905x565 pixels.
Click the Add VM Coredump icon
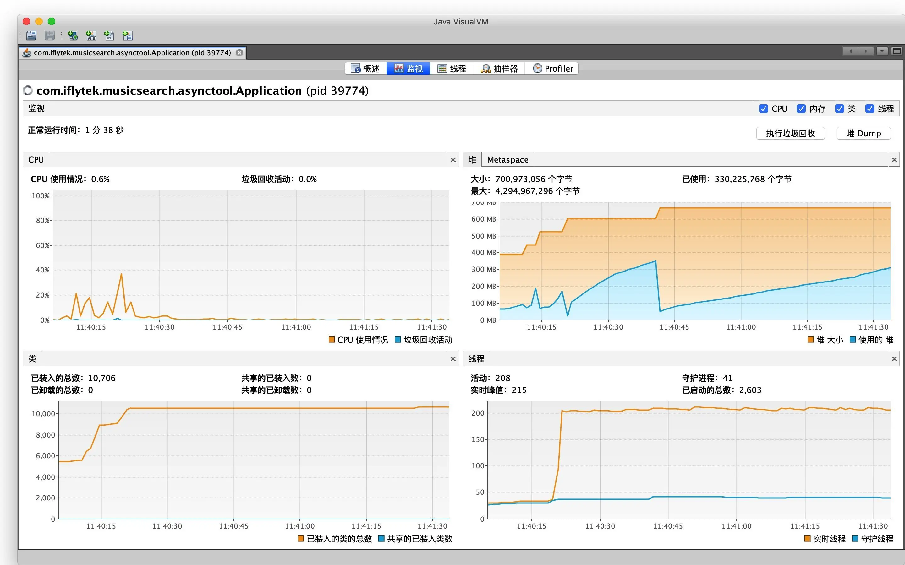click(109, 35)
